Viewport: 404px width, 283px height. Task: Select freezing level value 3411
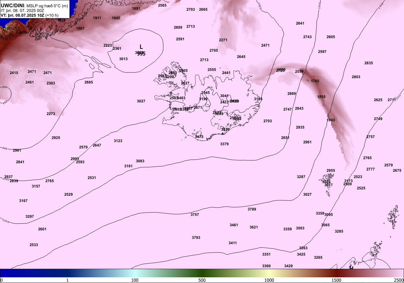click(233, 243)
